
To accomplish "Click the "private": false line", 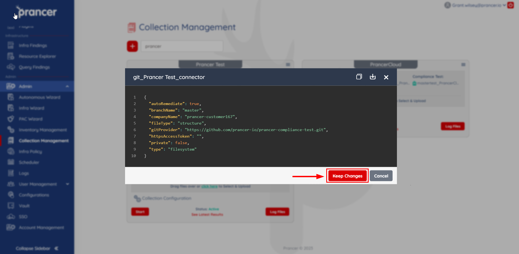I will (169, 143).
